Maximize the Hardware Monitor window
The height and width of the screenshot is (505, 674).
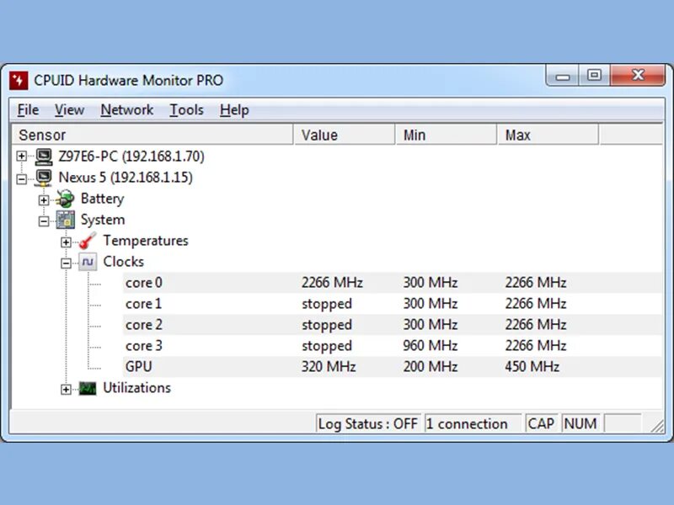point(594,76)
